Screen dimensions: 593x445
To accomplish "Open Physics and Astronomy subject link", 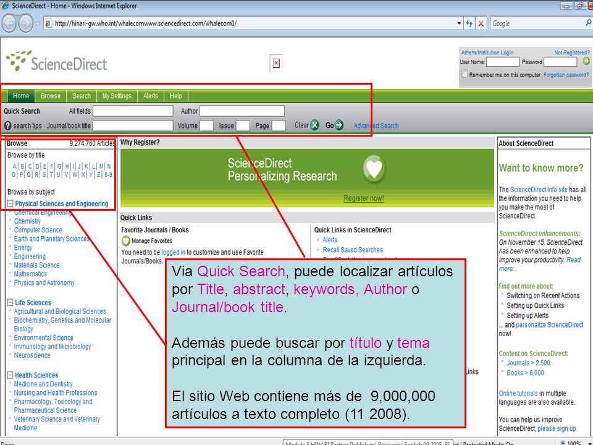I will coord(44,282).
